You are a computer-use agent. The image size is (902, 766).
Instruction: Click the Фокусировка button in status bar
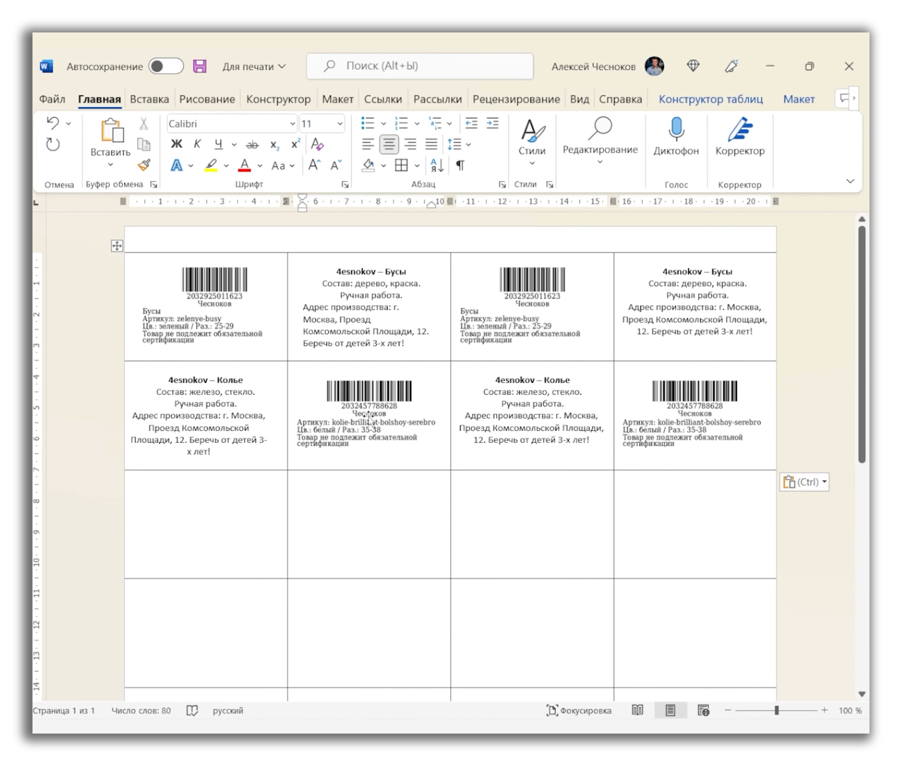pyautogui.click(x=578, y=710)
